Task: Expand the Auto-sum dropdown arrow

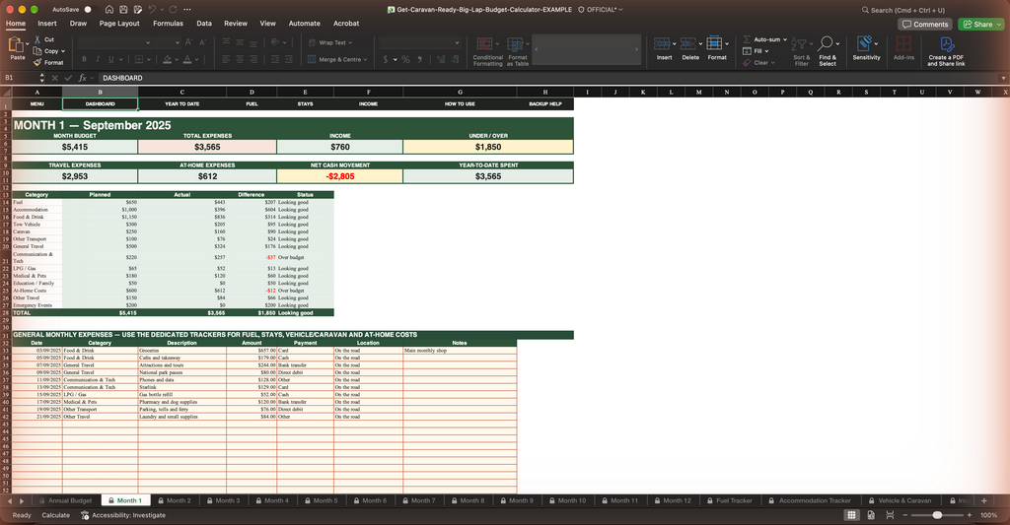Action: pyautogui.click(x=785, y=39)
